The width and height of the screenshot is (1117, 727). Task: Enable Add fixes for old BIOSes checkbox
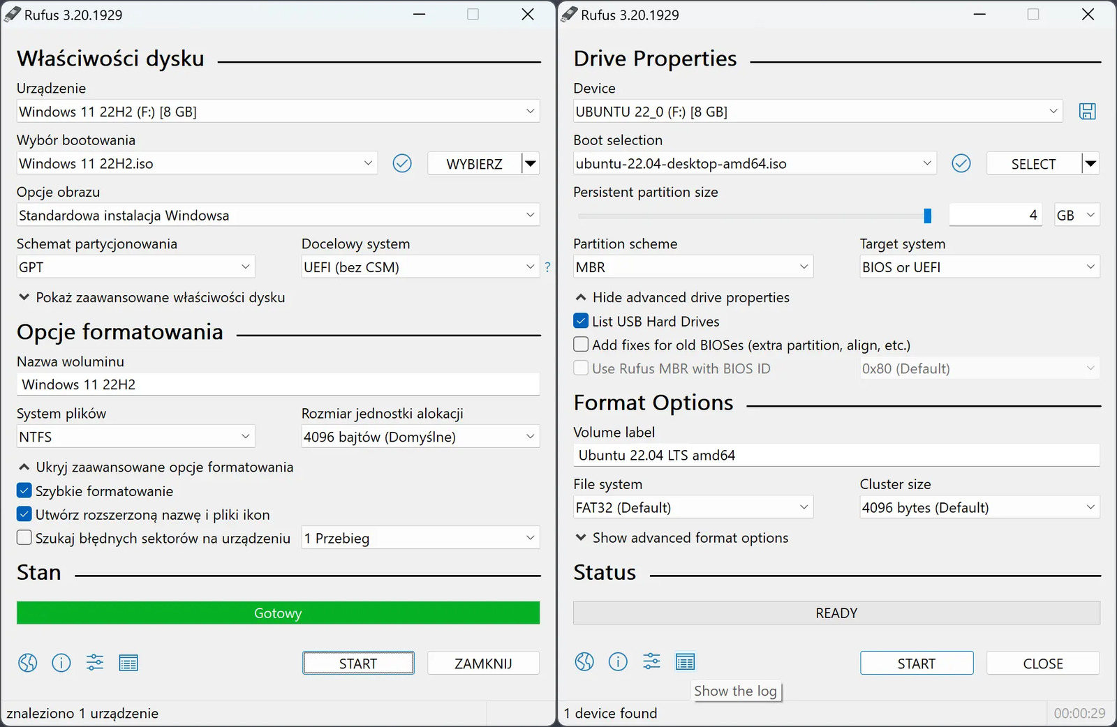tap(581, 345)
